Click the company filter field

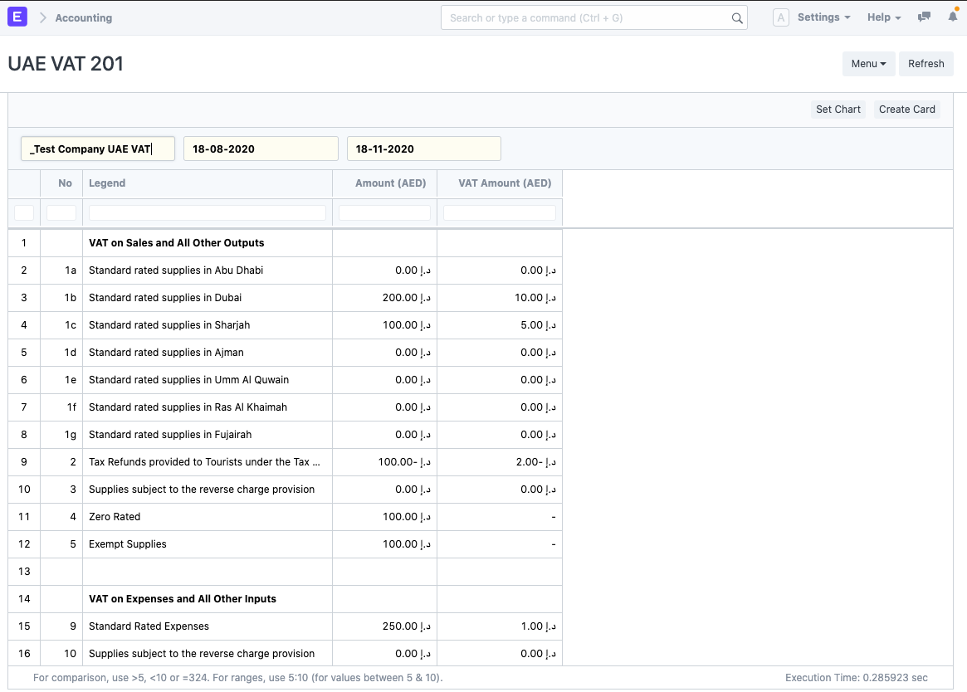[98, 149]
